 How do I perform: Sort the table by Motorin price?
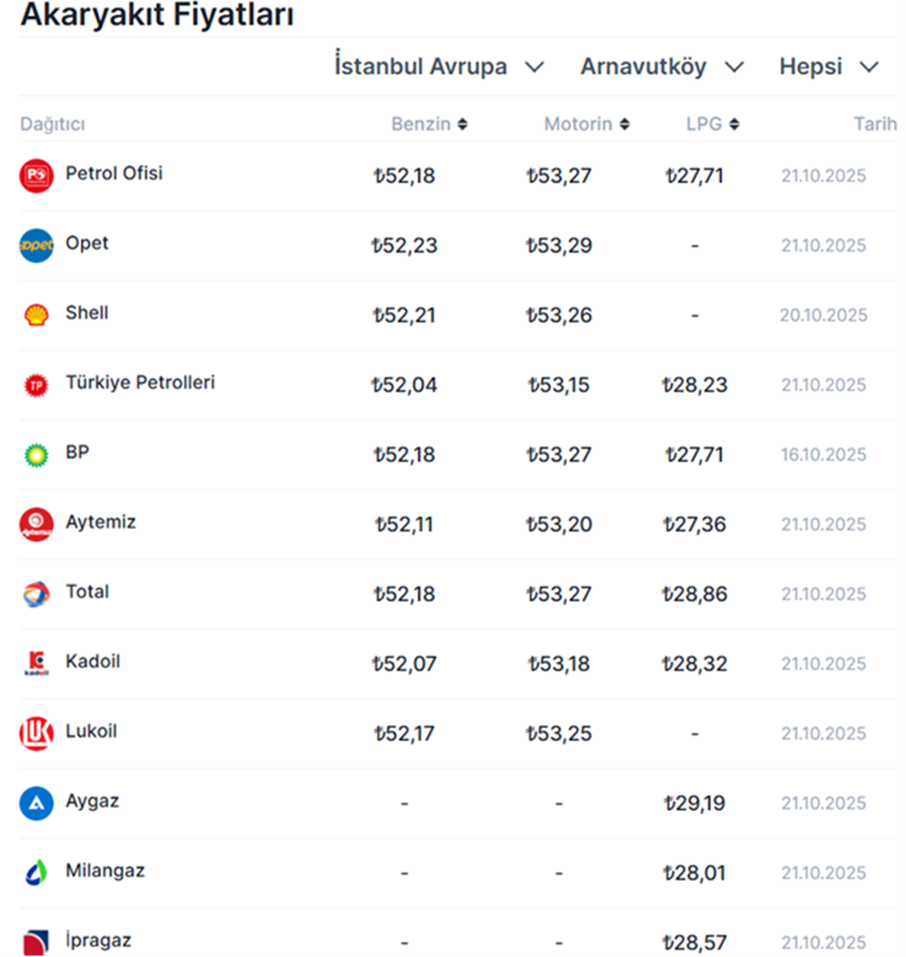click(586, 125)
